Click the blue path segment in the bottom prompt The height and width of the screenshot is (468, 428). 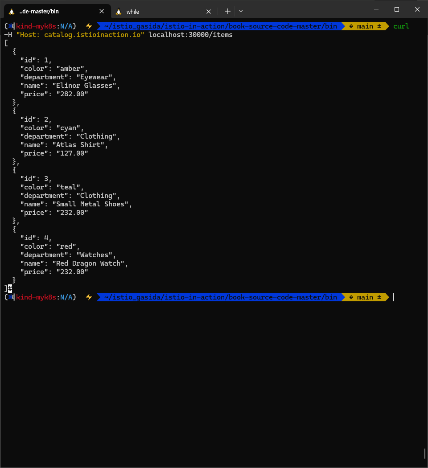(221, 297)
